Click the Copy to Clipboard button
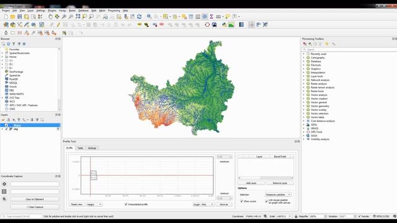Viewport: 397px width, 223px height. (x=35, y=199)
